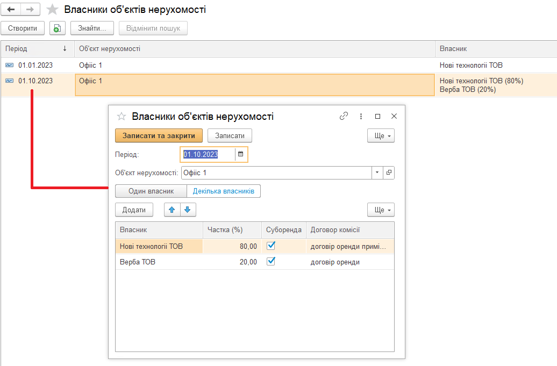The image size is (557, 366).
Task: Select Верба ТОВ owner row in dialog
Action: (159, 262)
